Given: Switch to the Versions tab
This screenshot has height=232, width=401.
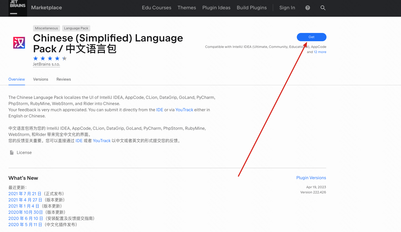Looking at the screenshot, I should tap(40, 79).
